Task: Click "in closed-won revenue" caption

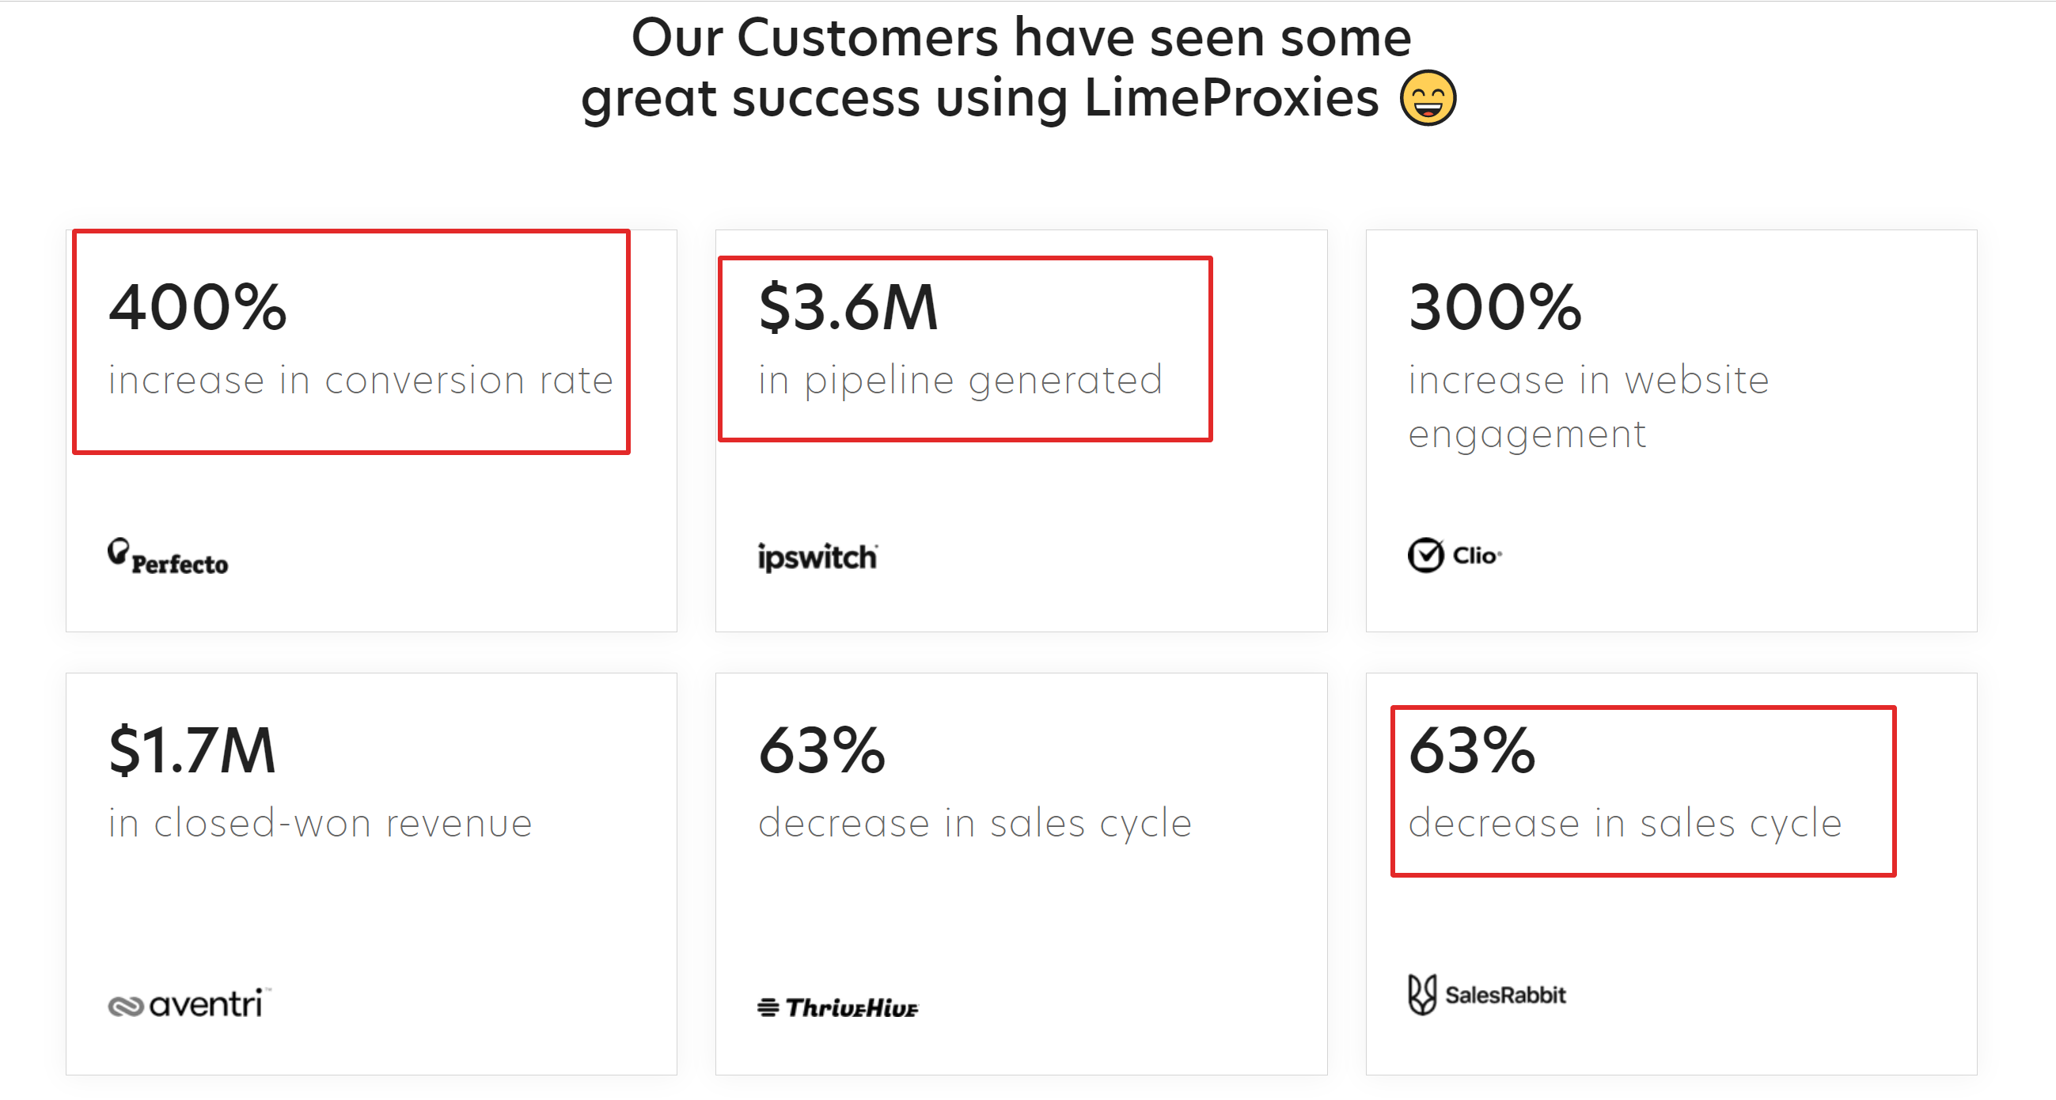Action: pyautogui.click(x=320, y=823)
